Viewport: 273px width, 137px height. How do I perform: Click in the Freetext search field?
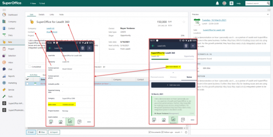click(x=256, y=3)
